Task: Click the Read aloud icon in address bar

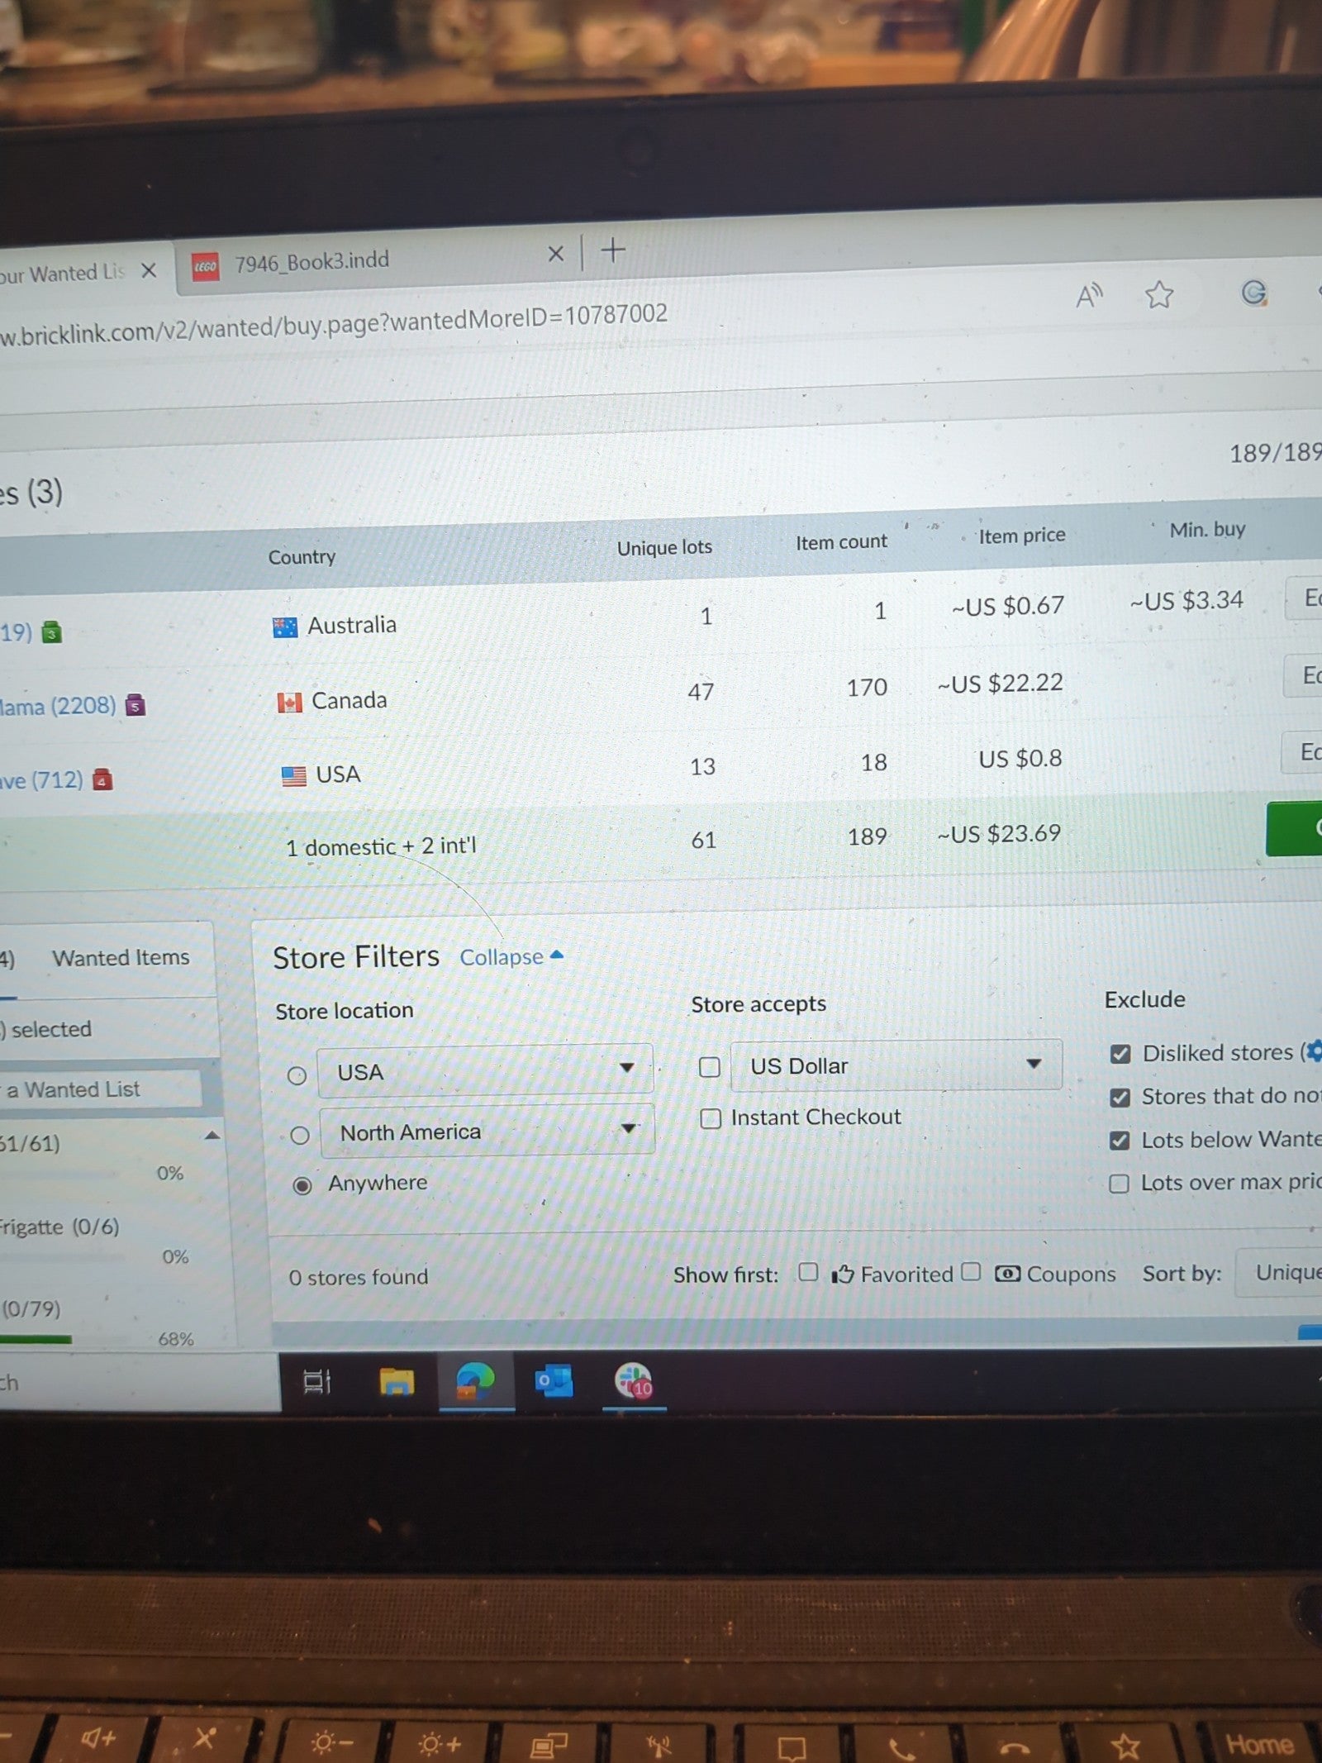Action: pos(1089,295)
